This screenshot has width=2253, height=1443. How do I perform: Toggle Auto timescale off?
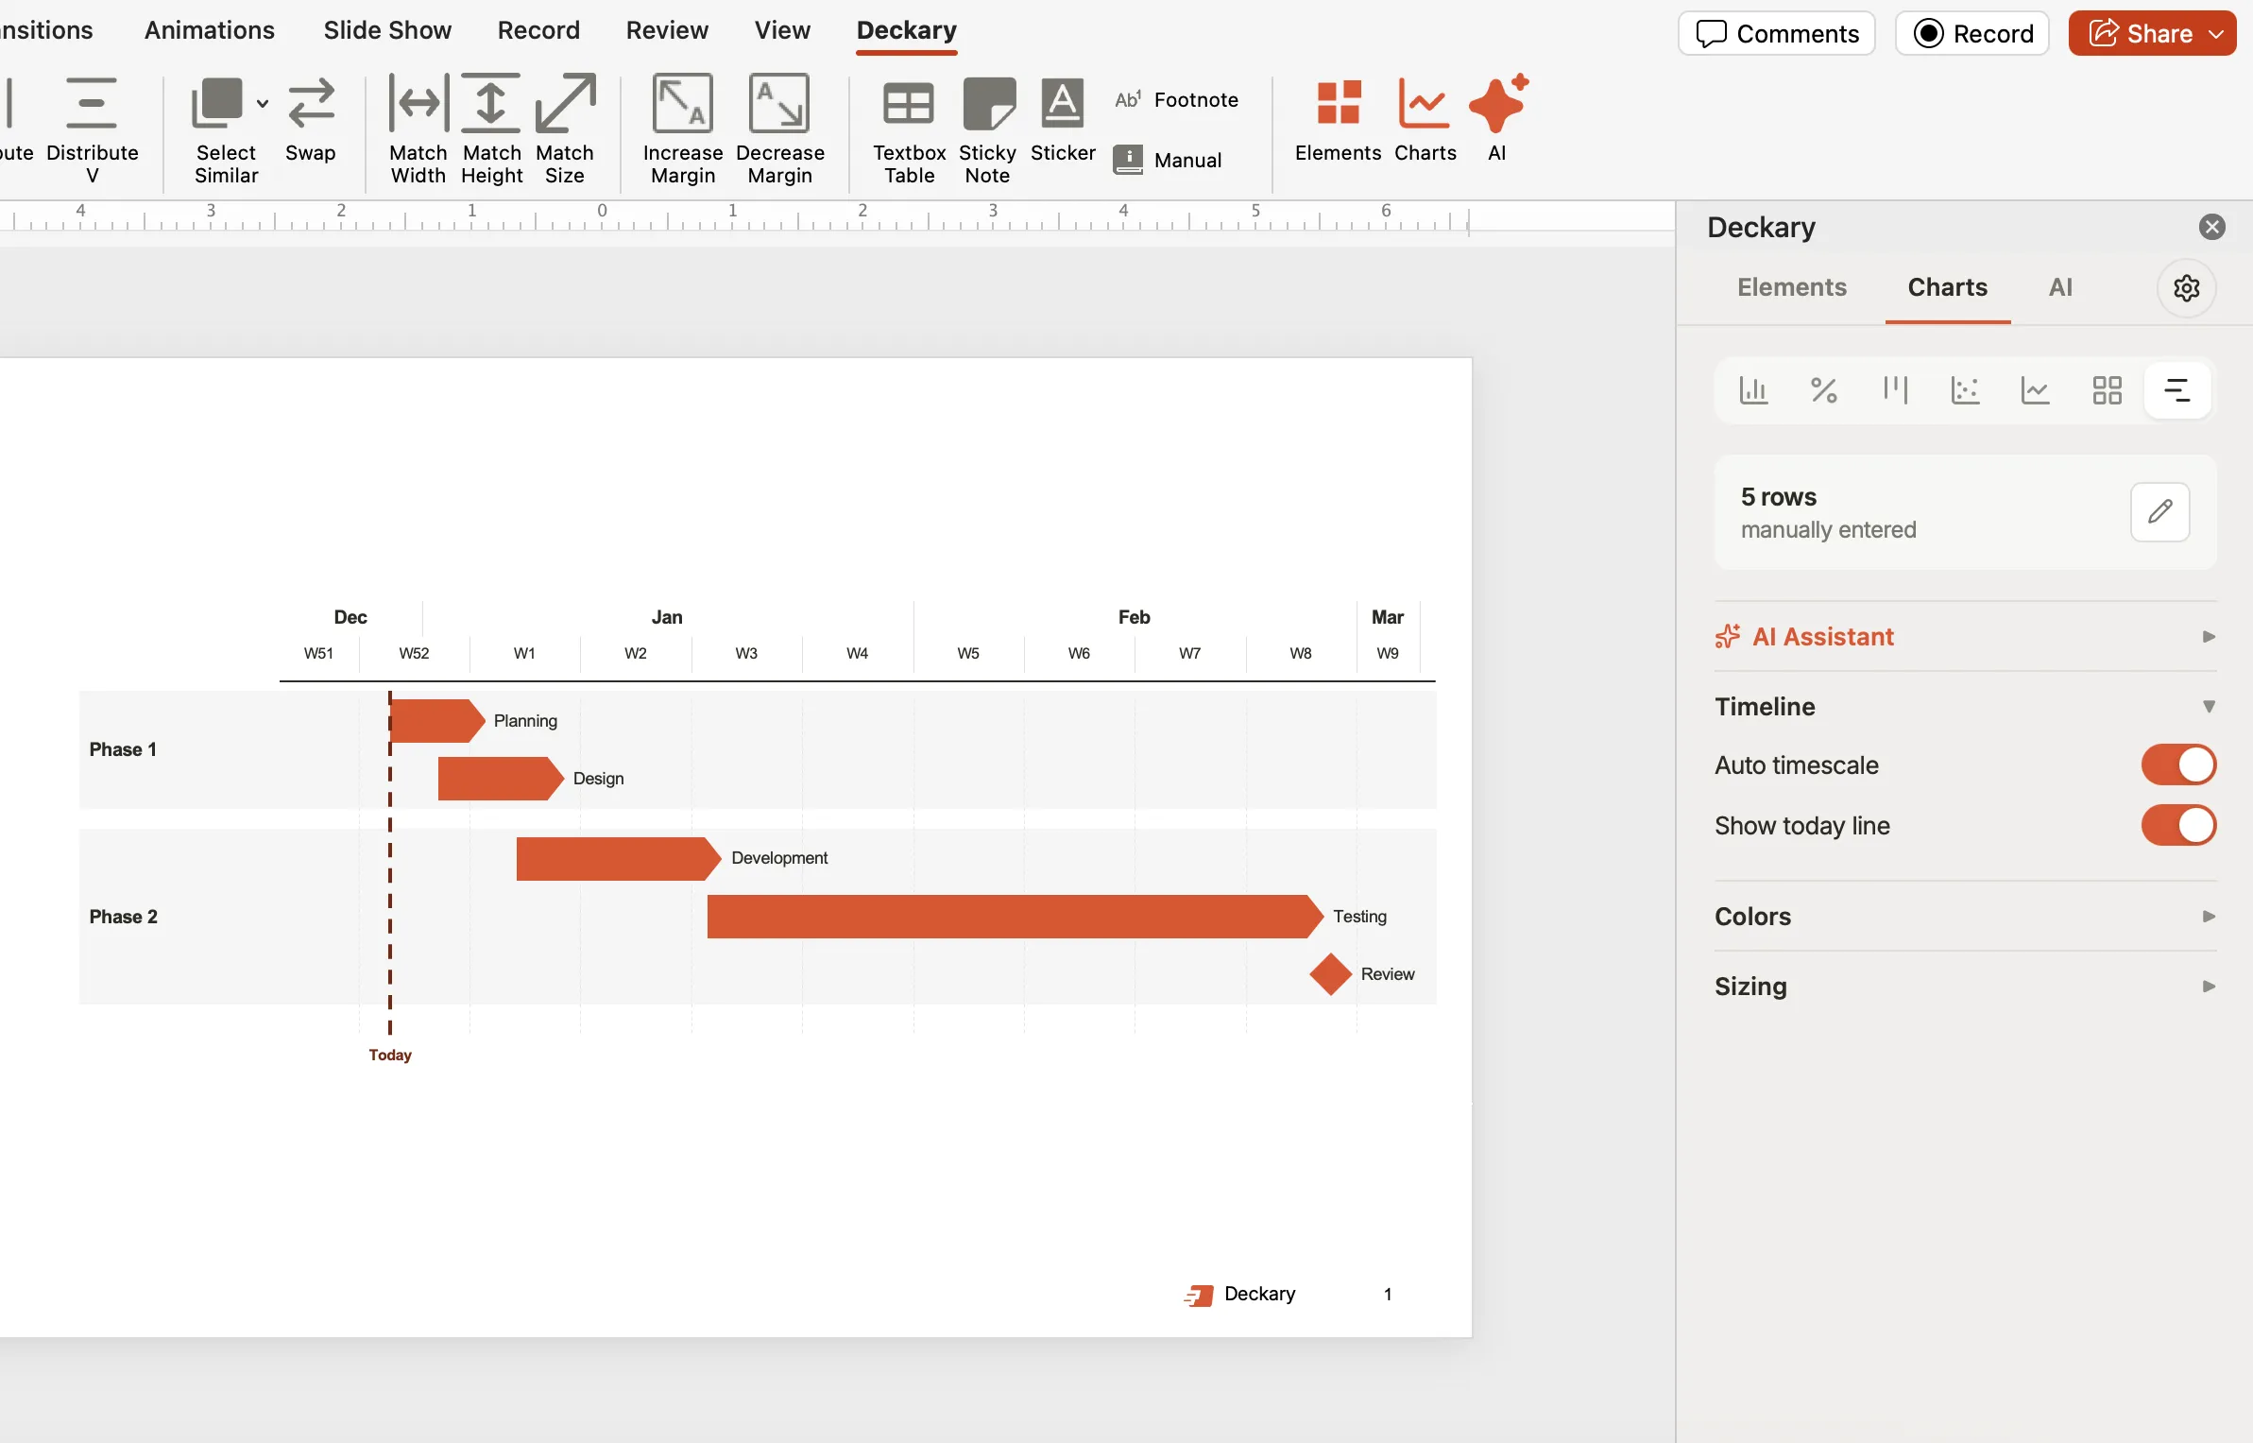(x=2177, y=765)
